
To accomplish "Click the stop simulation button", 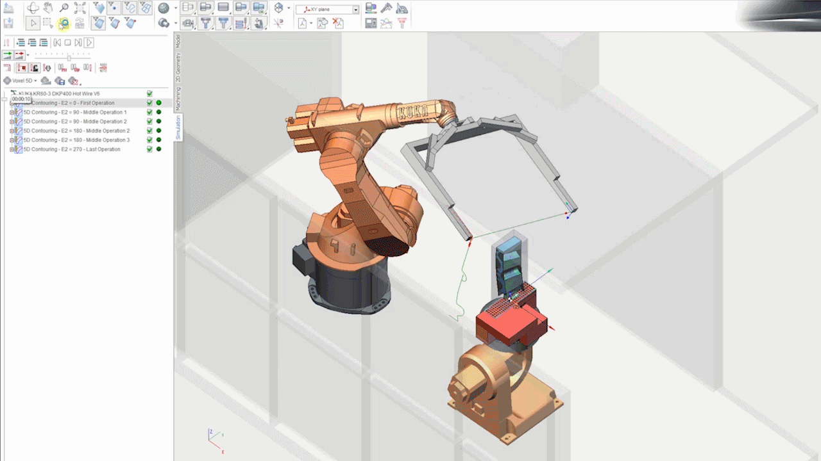I will click(x=67, y=42).
